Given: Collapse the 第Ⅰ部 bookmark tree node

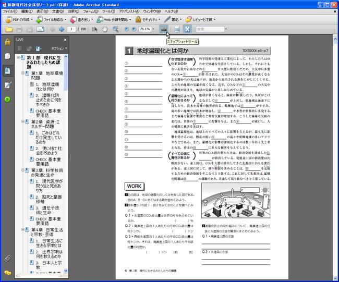Looking at the screenshot, I should click(x=18, y=58).
